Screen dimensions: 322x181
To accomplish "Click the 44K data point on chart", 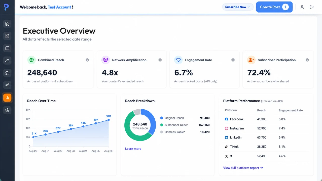I will [x=83, y=126].
